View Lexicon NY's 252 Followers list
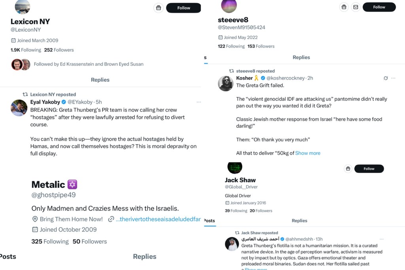 [x=59, y=50]
